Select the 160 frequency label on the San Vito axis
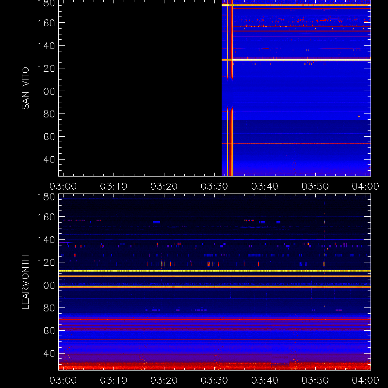The image size is (388, 388). tap(46, 23)
